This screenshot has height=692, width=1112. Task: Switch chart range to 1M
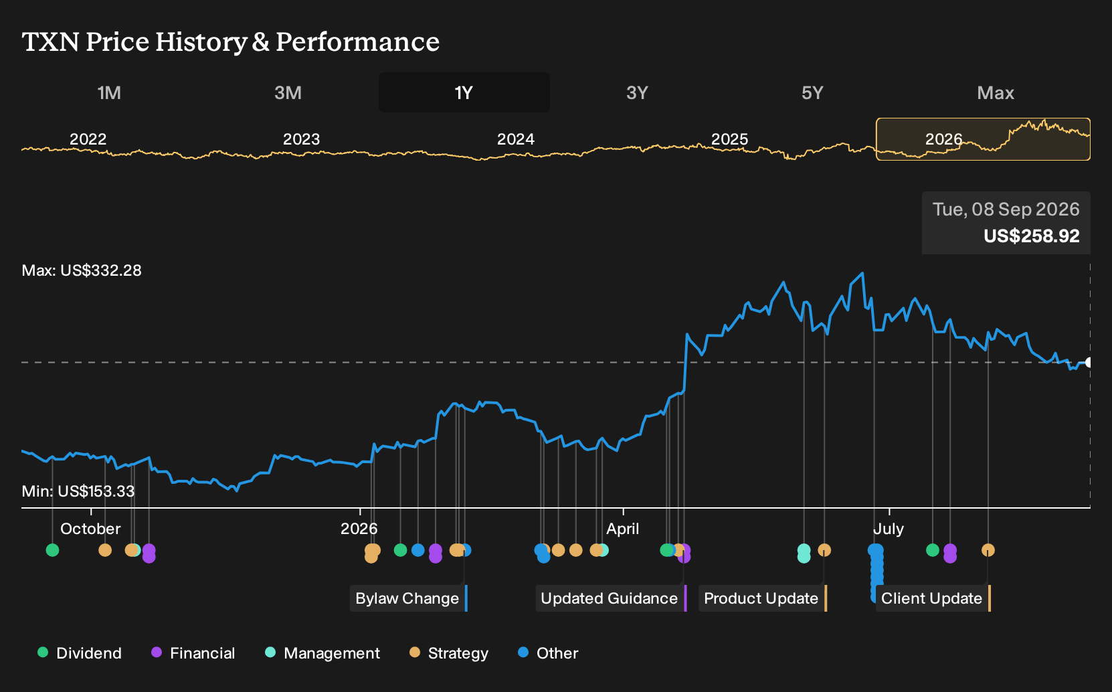[109, 93]
